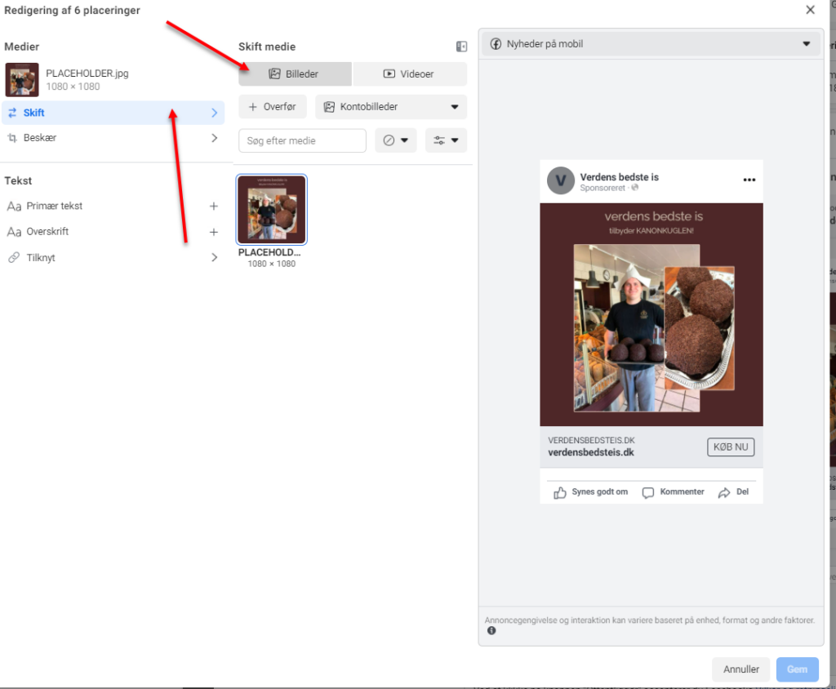Viewport: 836px width, 689px height.
Task: Expand the Beskær row chevron
Action: tap(215, 138)
